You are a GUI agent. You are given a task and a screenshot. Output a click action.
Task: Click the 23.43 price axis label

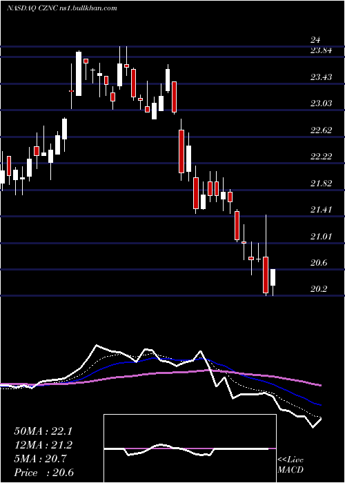322,77
